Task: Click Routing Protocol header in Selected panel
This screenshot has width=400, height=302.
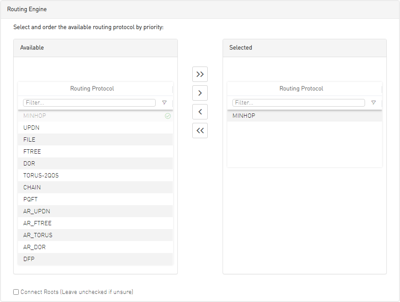Action: [x=301, y=89]
